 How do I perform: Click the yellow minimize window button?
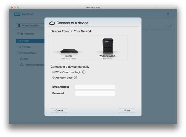[15, 8]
